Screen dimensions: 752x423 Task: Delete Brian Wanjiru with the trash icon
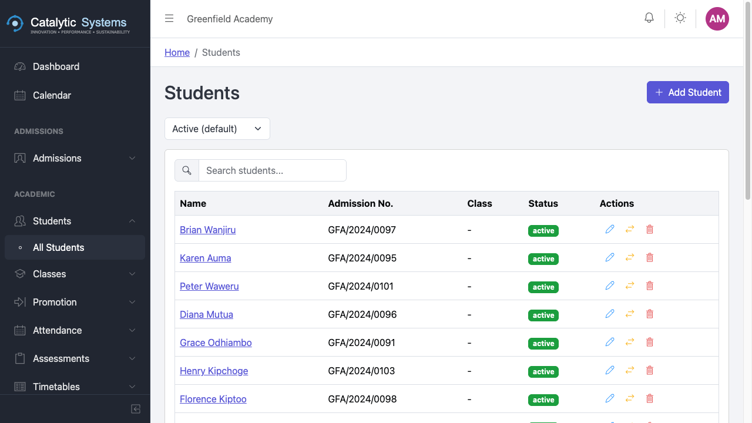click(x=650, y=229)
